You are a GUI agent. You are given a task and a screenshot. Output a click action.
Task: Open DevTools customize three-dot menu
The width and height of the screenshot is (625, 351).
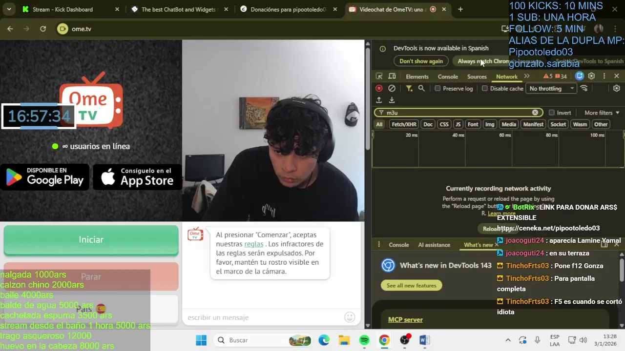[604, 76]
